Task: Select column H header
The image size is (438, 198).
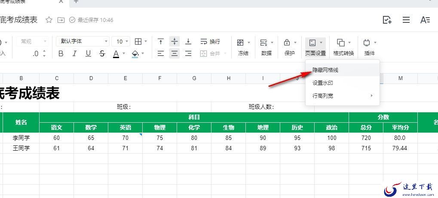Action: pos(229,79)
